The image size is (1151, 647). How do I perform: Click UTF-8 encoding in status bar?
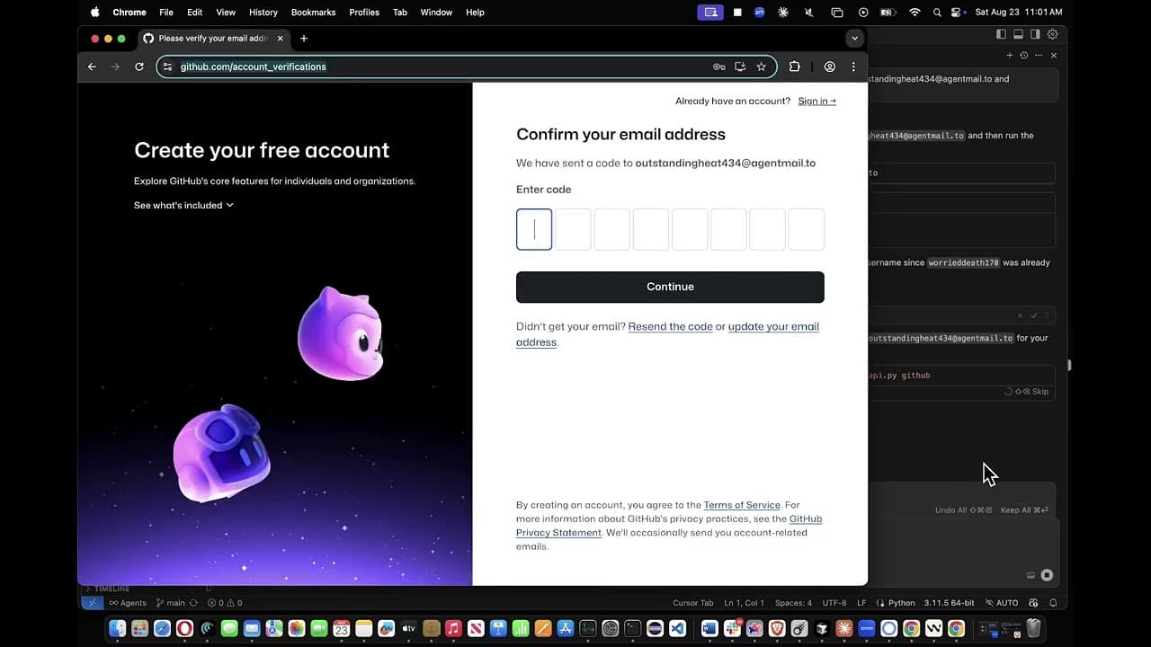pyautogui.click(x=834, y=603)
